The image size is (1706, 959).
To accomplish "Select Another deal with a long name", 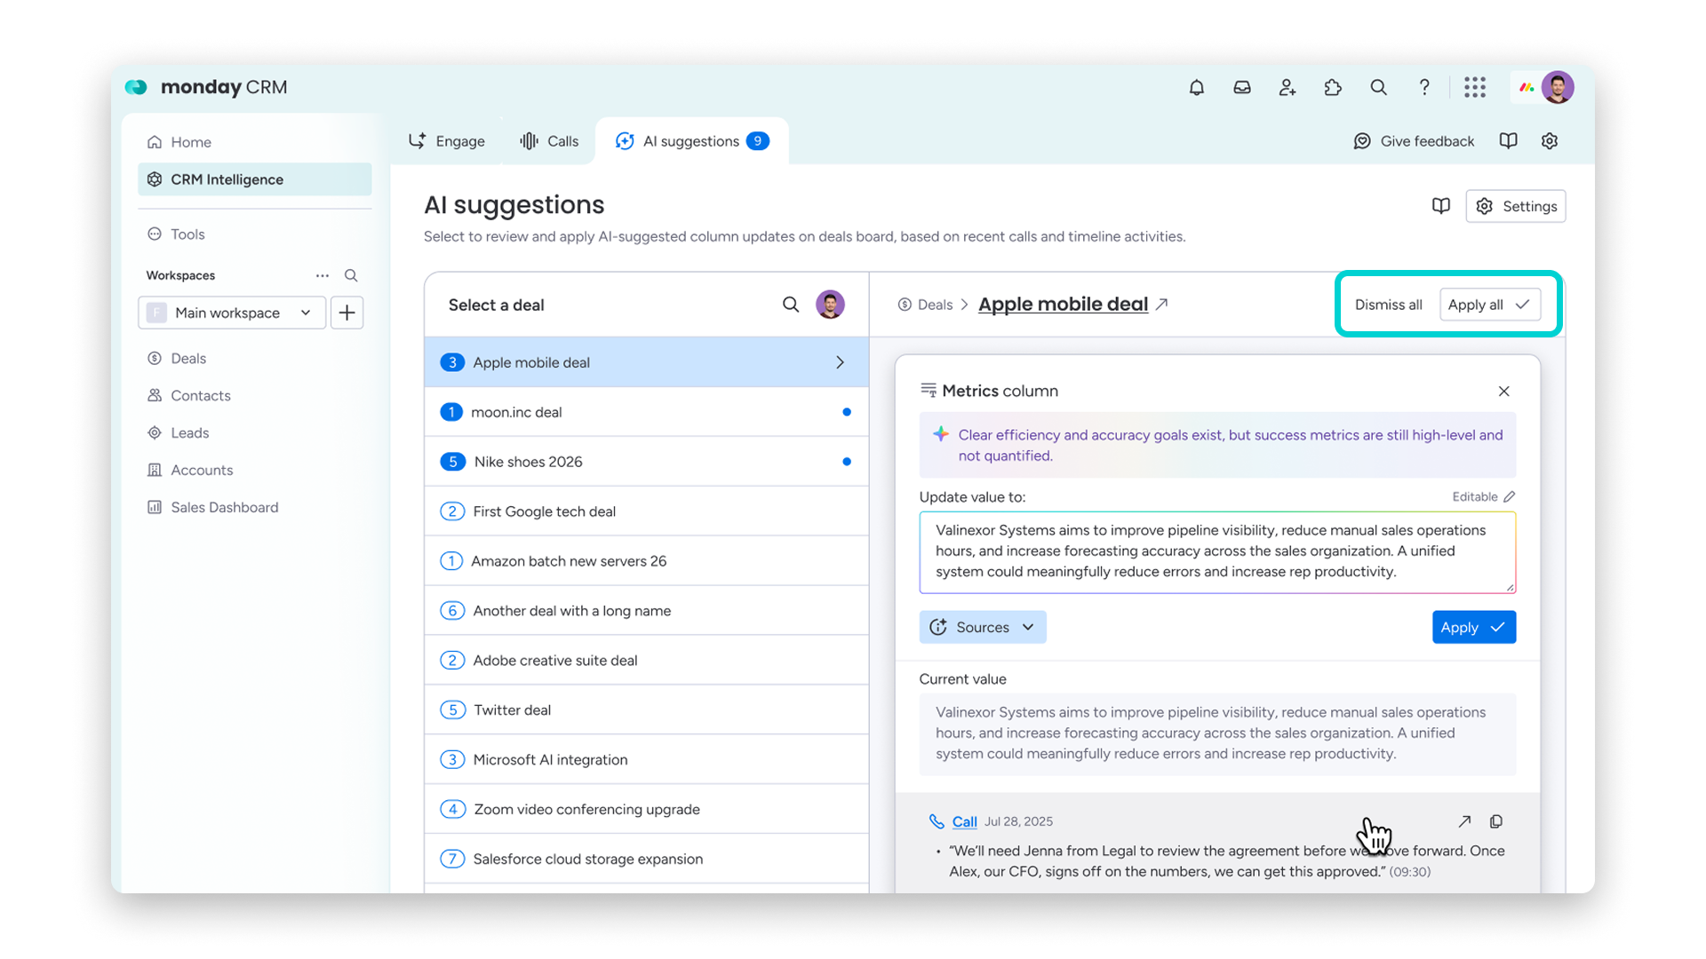I will [x=647, y=611].
